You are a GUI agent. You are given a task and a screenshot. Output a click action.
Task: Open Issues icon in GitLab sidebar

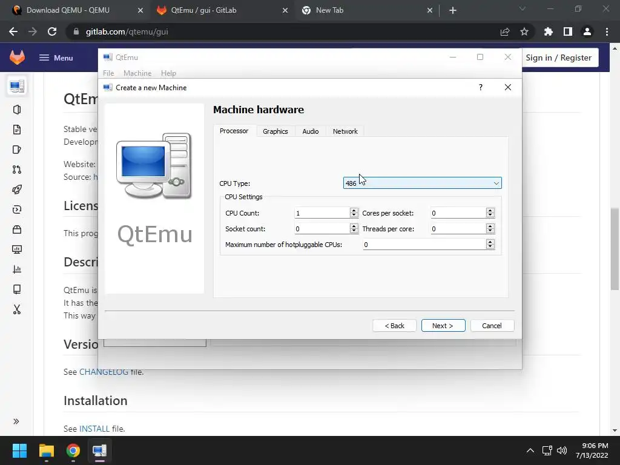point(17,150)
